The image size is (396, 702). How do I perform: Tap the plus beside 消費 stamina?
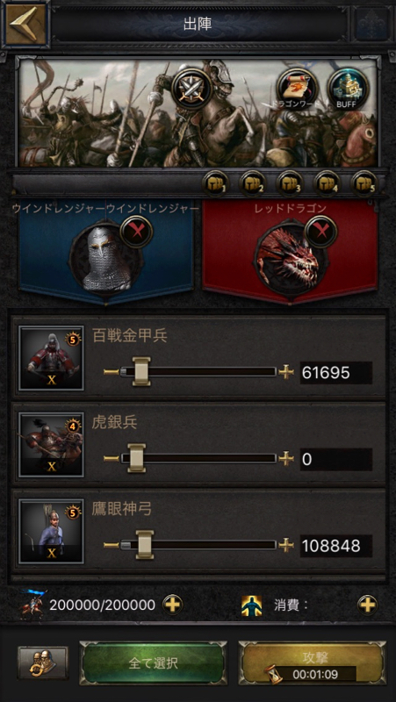pyautogui.click(x=367, y=605)
